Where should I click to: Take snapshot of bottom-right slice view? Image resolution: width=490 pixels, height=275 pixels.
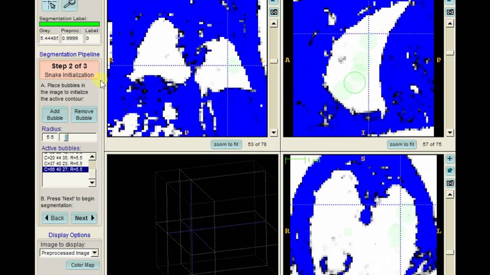pyautogui.click(x=450, y=183)
